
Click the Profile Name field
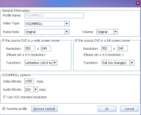click(54, 15)
